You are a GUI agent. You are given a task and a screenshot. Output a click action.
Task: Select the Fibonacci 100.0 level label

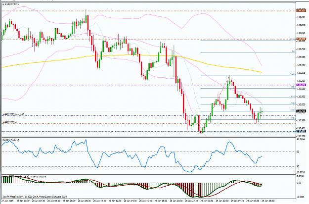point(293,75)
